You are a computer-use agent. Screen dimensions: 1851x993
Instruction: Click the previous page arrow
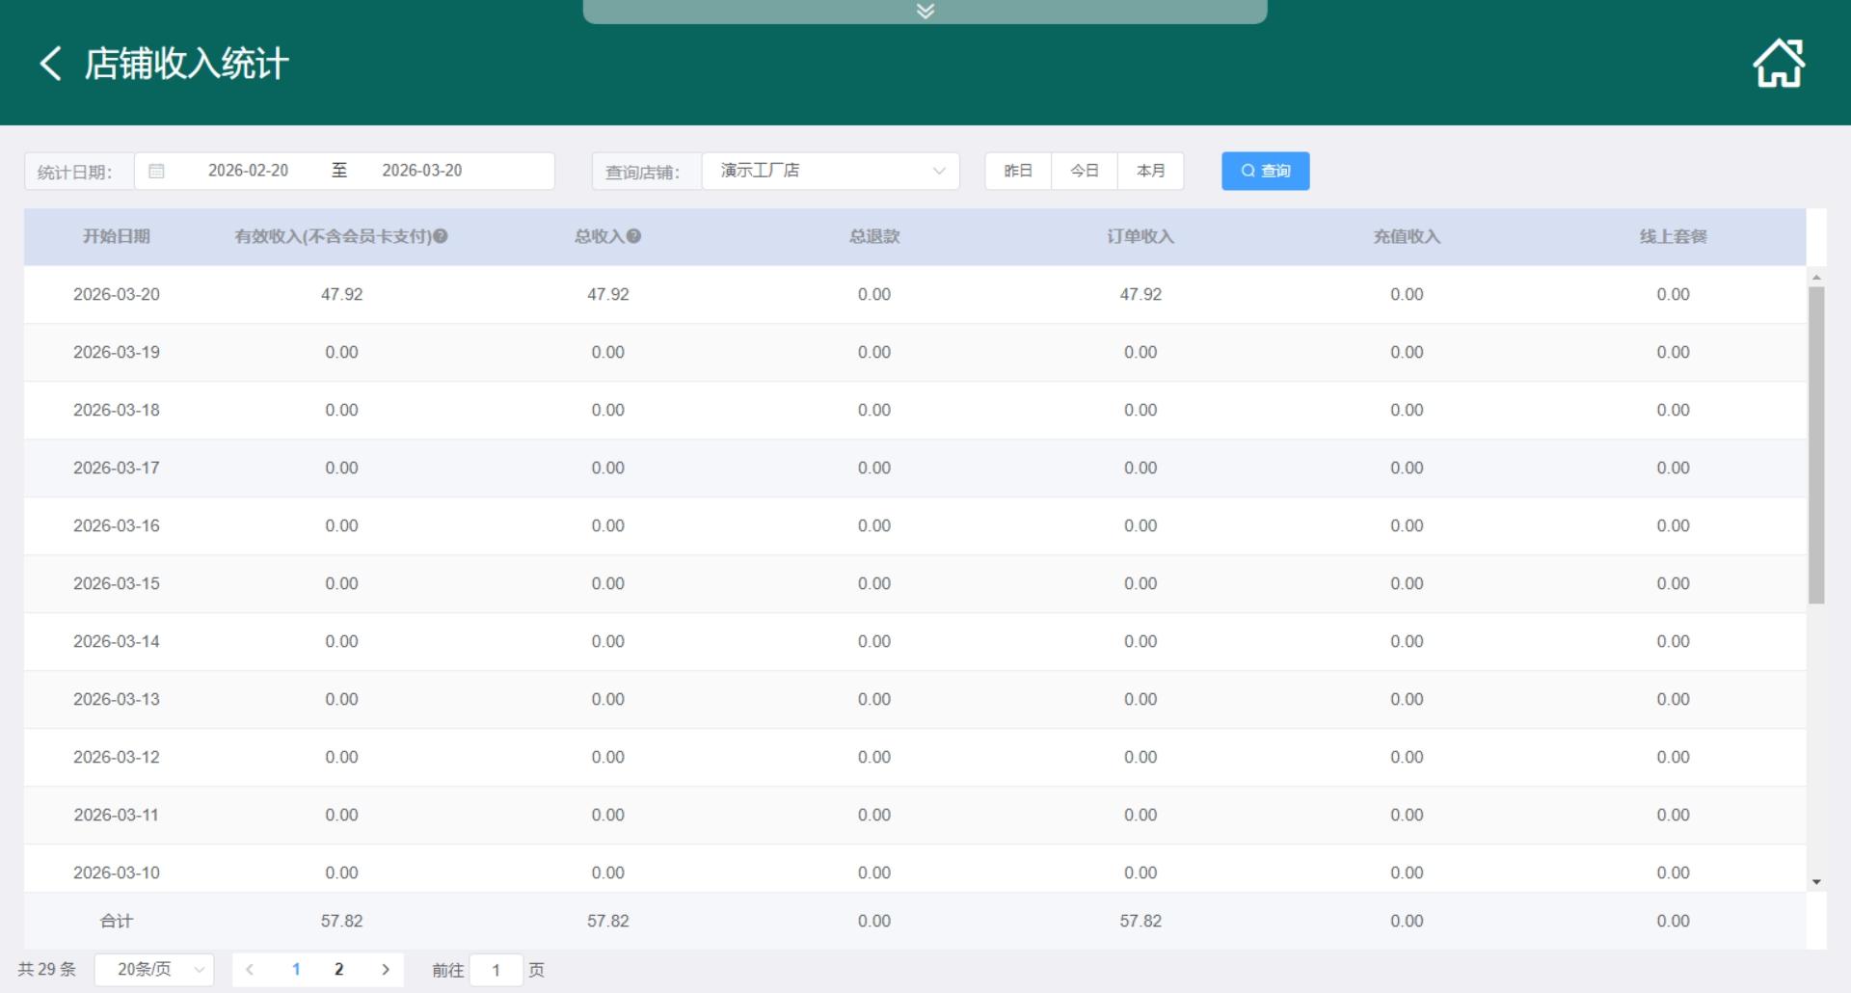pyautogui.click(x=250, y=970)
